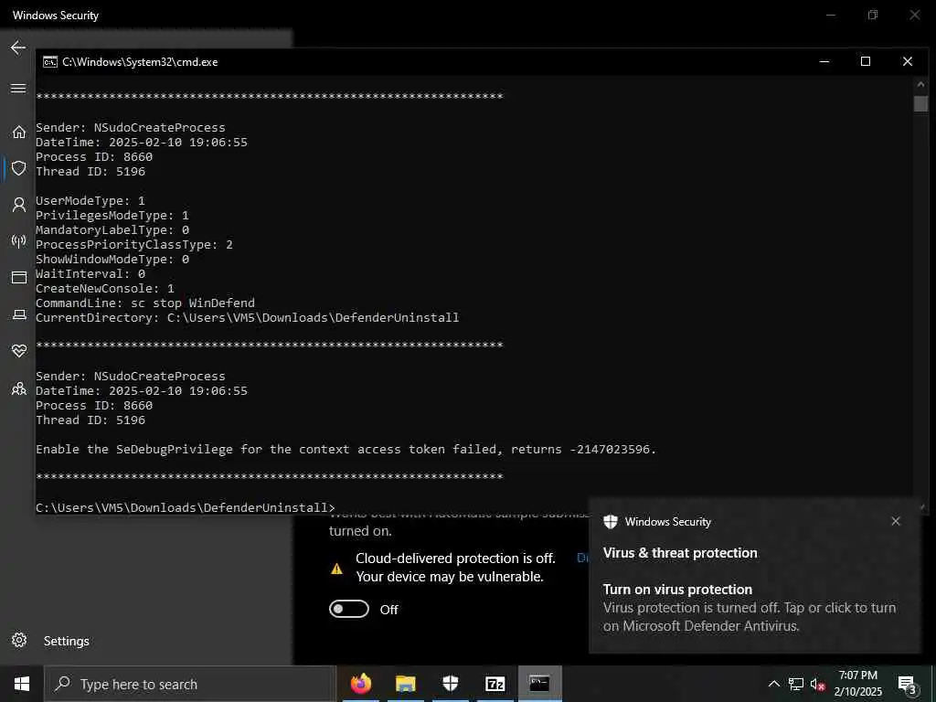Click the muted volume tray icon

(x=817, y=684)
